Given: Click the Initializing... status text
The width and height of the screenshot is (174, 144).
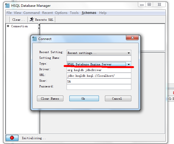Looking at the screenshot, I should (34, 138).
